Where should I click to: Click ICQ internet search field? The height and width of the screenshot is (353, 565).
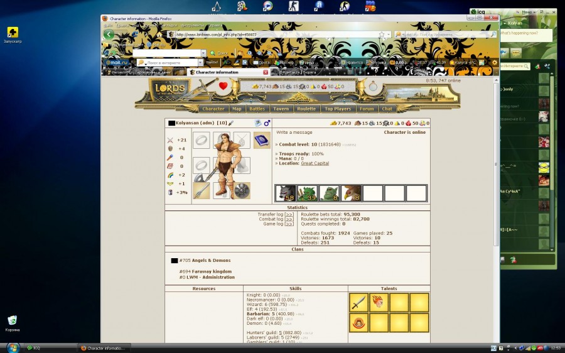(515, 67)
